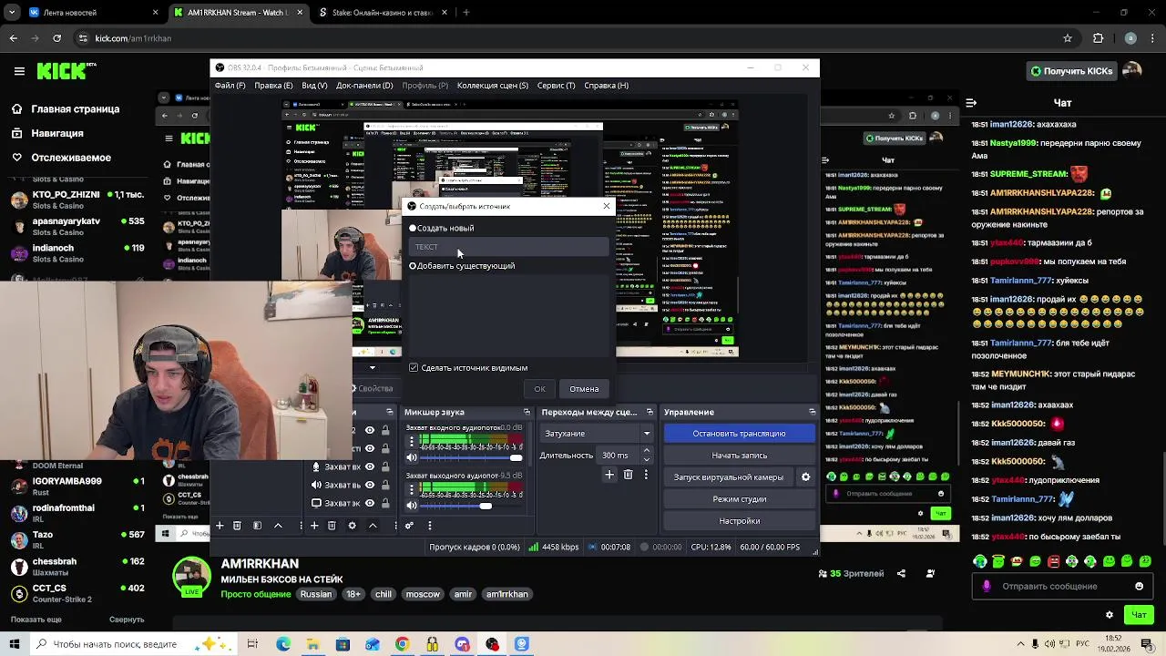Click the source name ТЕКСТ input field
The height and width of the screenshot is (656, 1166).
(x=509, y=247)
